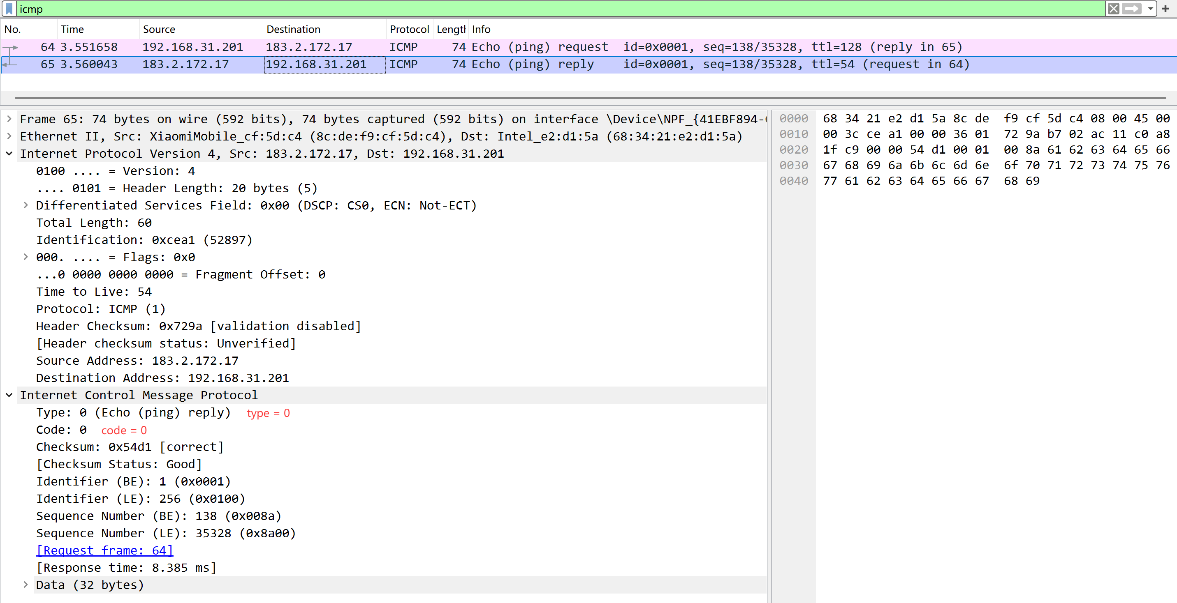
Task: Expand the Ethernet II section
Action: (x=9, y=136)
